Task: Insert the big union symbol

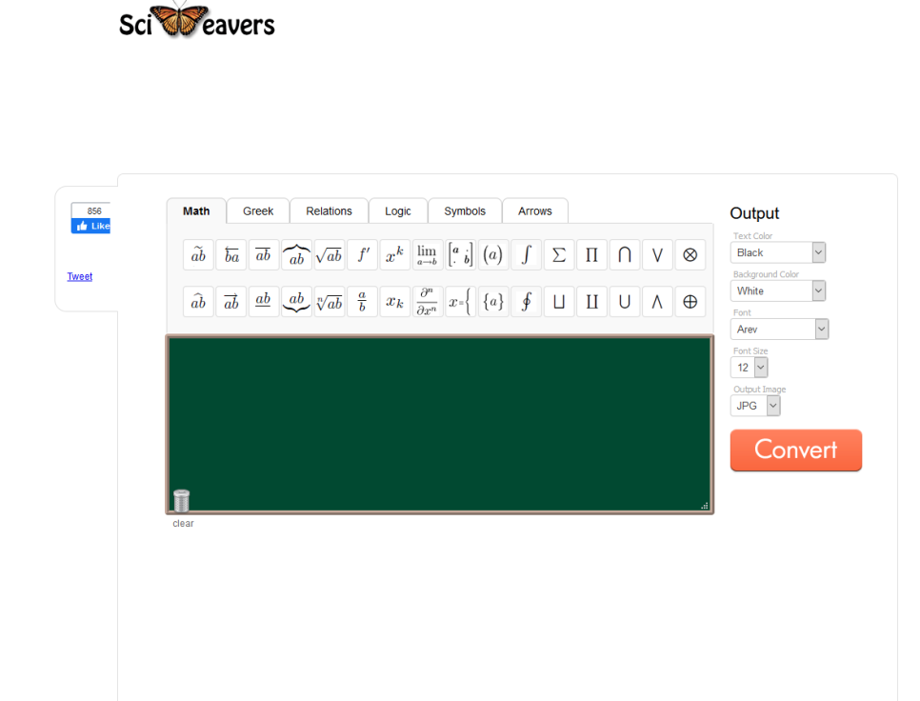Action: pyautogui.click(x=625, y=302)
